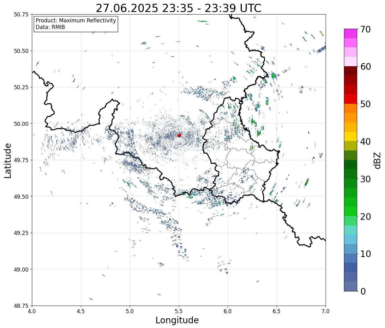Select the 'Product: Maximum Reflectivity' text
The image size is (385, 328).
click(x=76, y=20)
